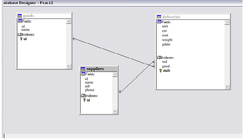Image resolution: width=245 pixels, height=140 pixels.
Task: Click the key icon next to suppliers id index
Action: tap(84, 100)
